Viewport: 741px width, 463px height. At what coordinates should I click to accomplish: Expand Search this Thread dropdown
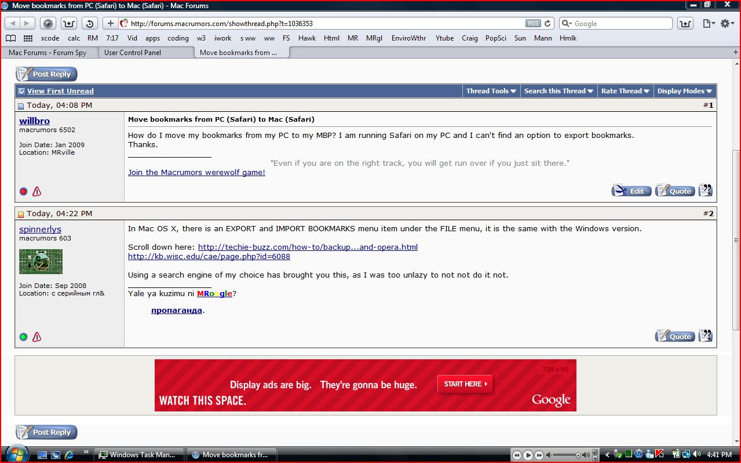[x=559, y=91]
